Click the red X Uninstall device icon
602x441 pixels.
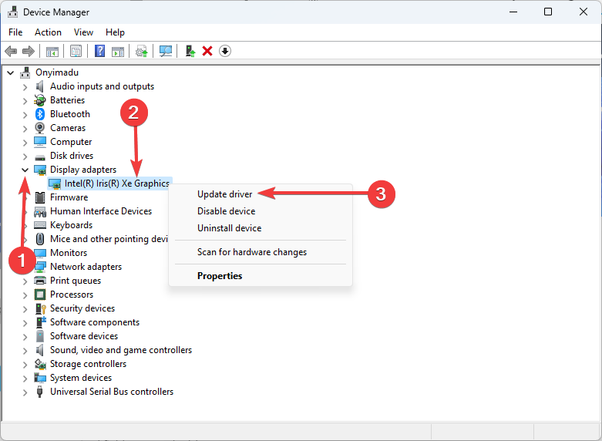pos(207,51)
